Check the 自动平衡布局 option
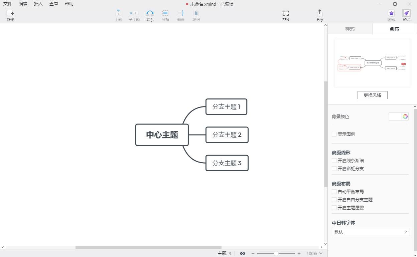 (x=334, y=192)
